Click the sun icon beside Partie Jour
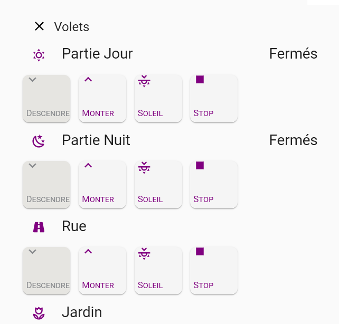Screen dimensions: 339x324 pyautogui.click(x=39, y=55)
